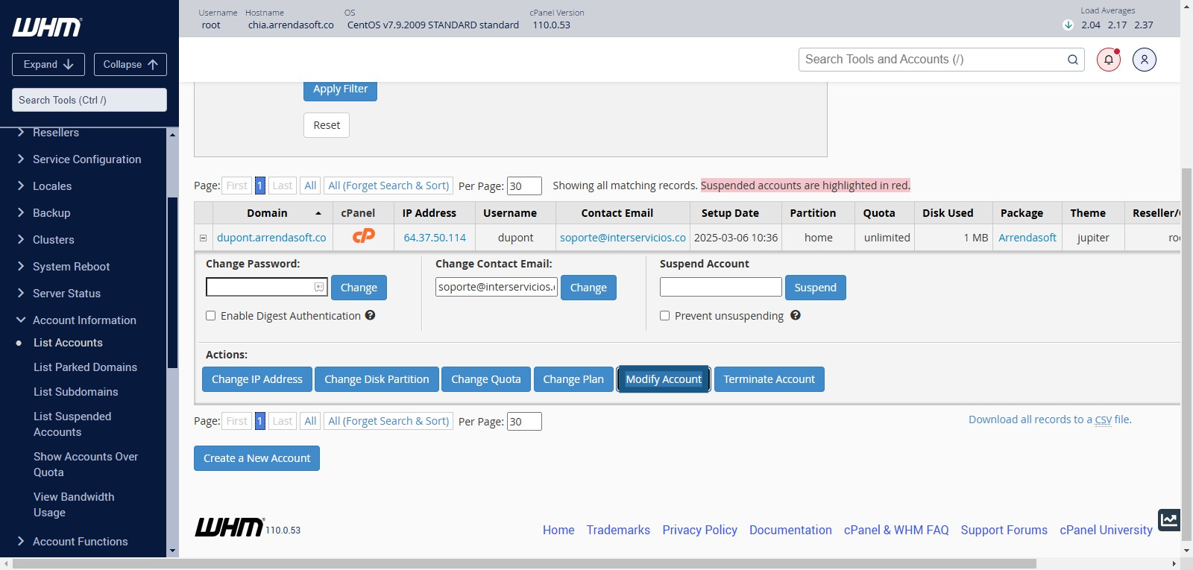Click Change Quota button
Image resolution: width=1193 pixels, height=570 pixels.
tap(486, 379)
